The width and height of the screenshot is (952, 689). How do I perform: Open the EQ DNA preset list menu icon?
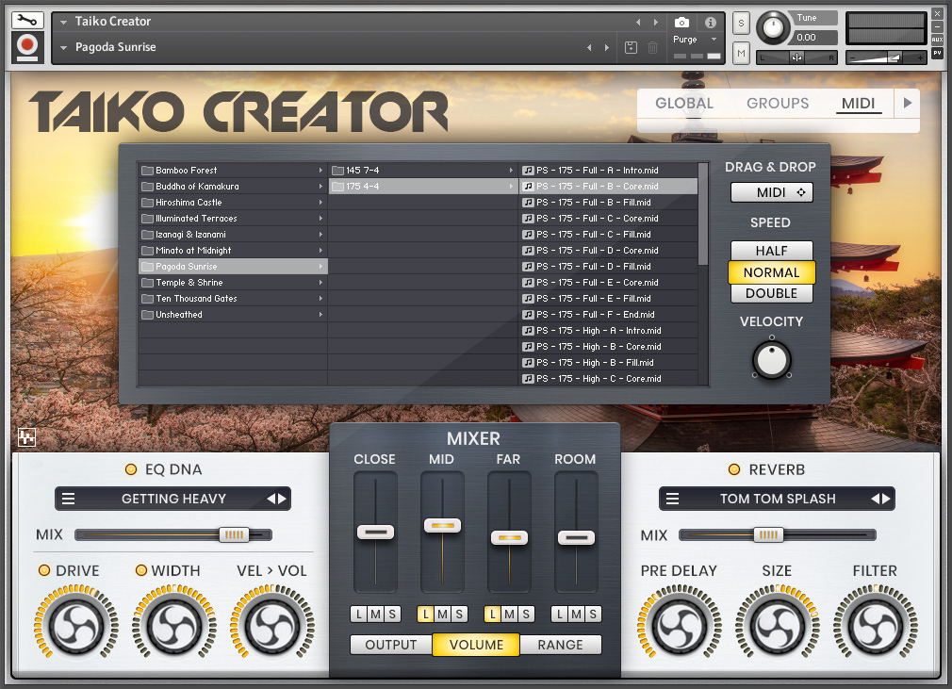click(69, 499)
